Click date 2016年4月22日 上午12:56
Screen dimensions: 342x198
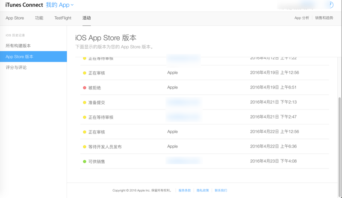[274, 131]
